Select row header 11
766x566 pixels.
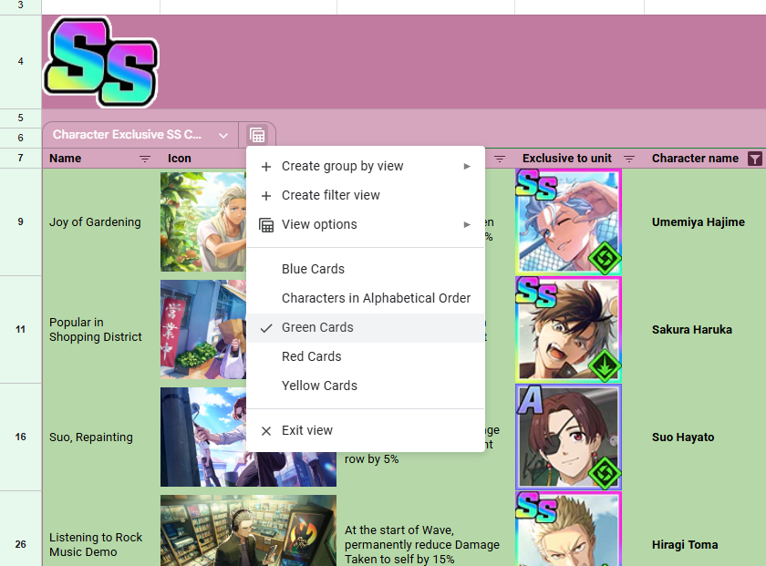(x=20, y=329)
